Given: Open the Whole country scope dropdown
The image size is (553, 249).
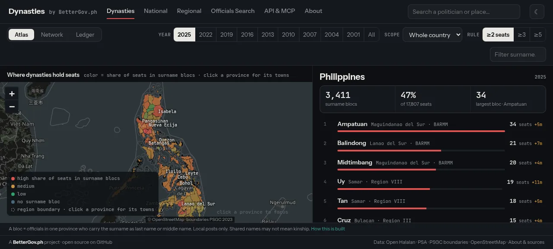Looking at the screenshot, I should pos(432,35).
